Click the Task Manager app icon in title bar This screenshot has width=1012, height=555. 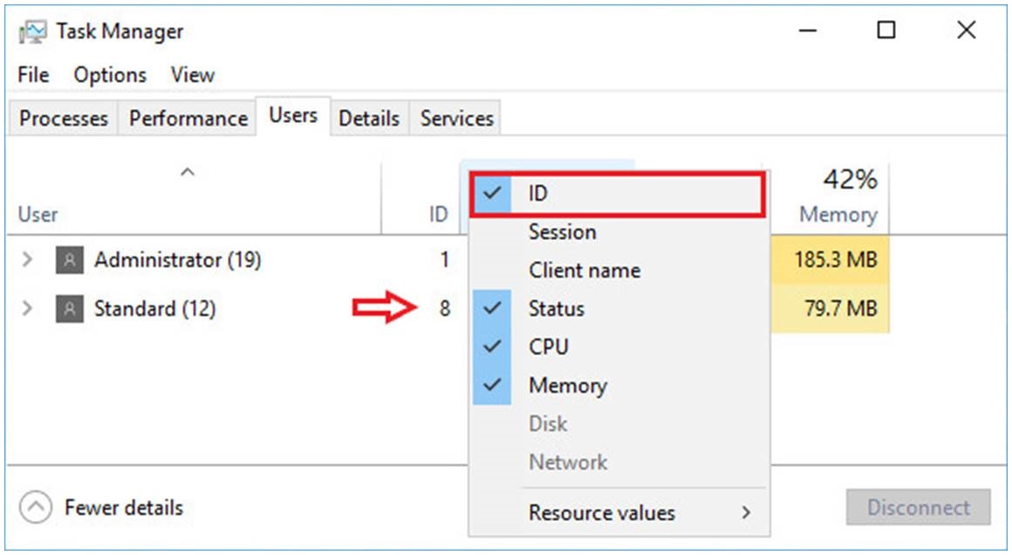point(32,31)
